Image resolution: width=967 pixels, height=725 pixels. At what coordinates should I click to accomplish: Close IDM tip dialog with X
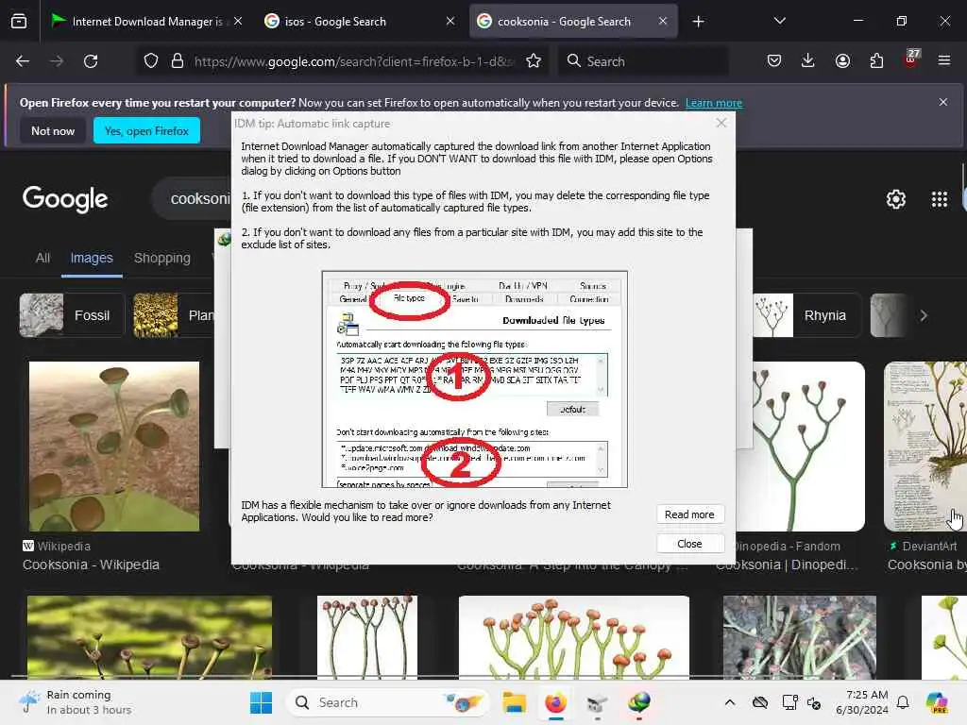tap(721, 123)
